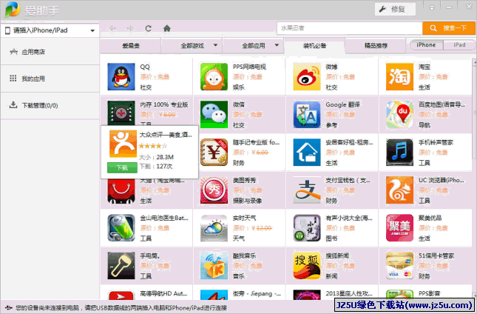Viewport: 477px width, 314px height.
Task: Open the 天猫 Tmall app icon
Action: (121, 191)
